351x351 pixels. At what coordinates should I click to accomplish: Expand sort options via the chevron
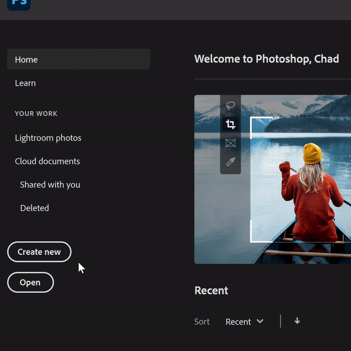point(260,321)
